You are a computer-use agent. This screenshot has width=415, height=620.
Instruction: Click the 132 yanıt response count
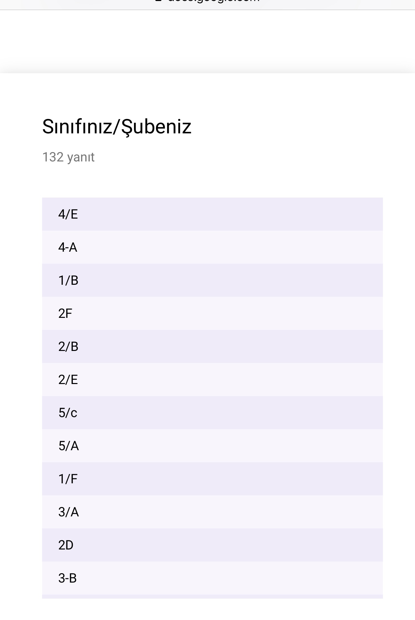(x=68, y=157)
